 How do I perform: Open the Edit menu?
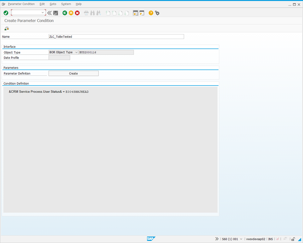42,4
